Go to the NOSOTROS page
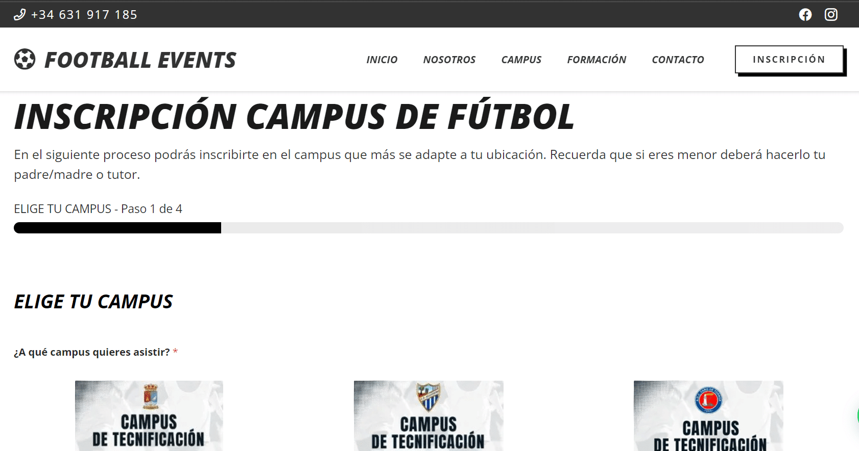Image resolution: width=859 pixels, height=451 pixels. pyautogui.click(x=449, y=60)
